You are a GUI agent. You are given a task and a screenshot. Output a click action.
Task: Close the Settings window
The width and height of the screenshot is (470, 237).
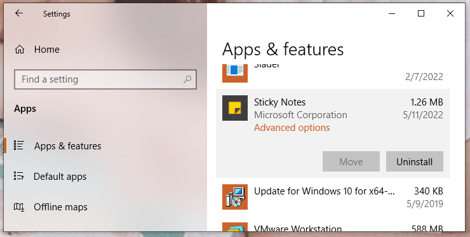pos(450,13)
